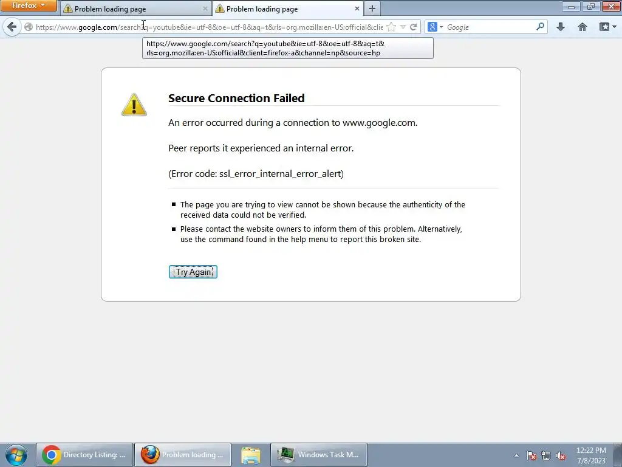Click the Action Center flag icon
Viewport: 622px width, 467px height.
[531, 455]
